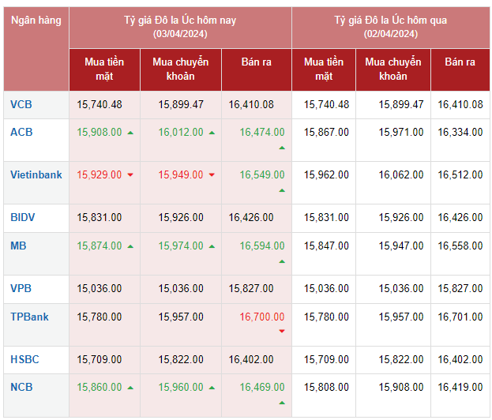The width and height of the screenshot is (492, 420).
Task: Click the green up arrow beside ACB 16,012.00
Action: [212, 133]
